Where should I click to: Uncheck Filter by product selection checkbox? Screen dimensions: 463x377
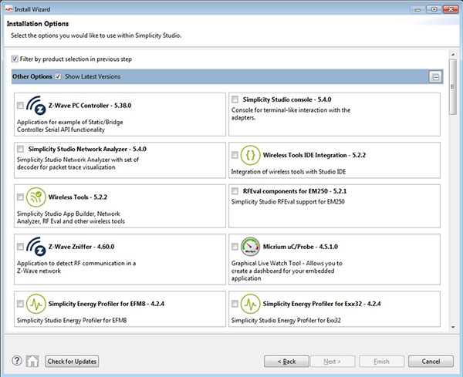(15, 59)
